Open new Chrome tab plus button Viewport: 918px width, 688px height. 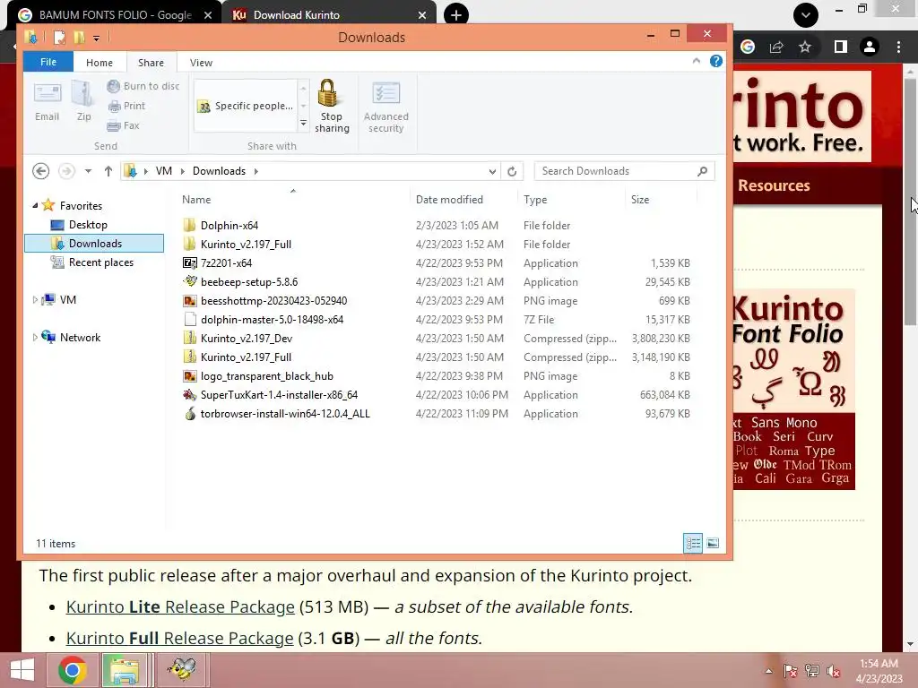coord(455,14)
